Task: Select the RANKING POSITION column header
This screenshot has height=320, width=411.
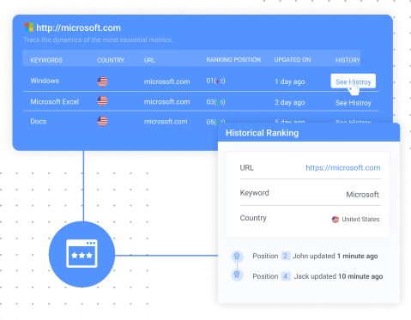Action: [233, 60]
